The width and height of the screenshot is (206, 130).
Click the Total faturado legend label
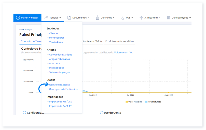pos(155,102)
